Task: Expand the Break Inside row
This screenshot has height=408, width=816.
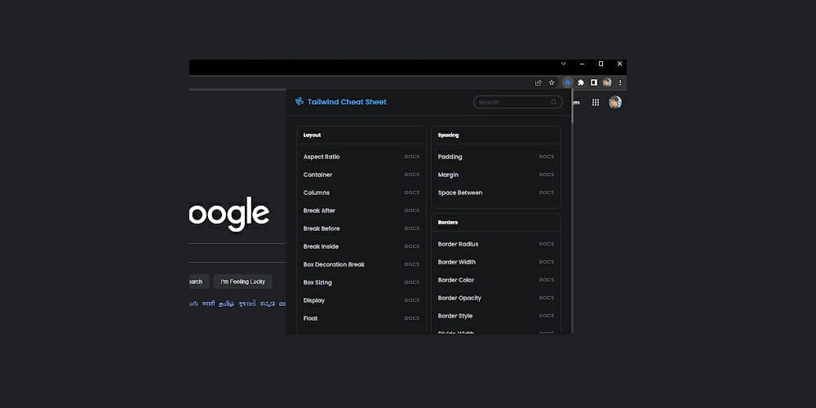Action: pyautogui.click(x=361, y=246)
